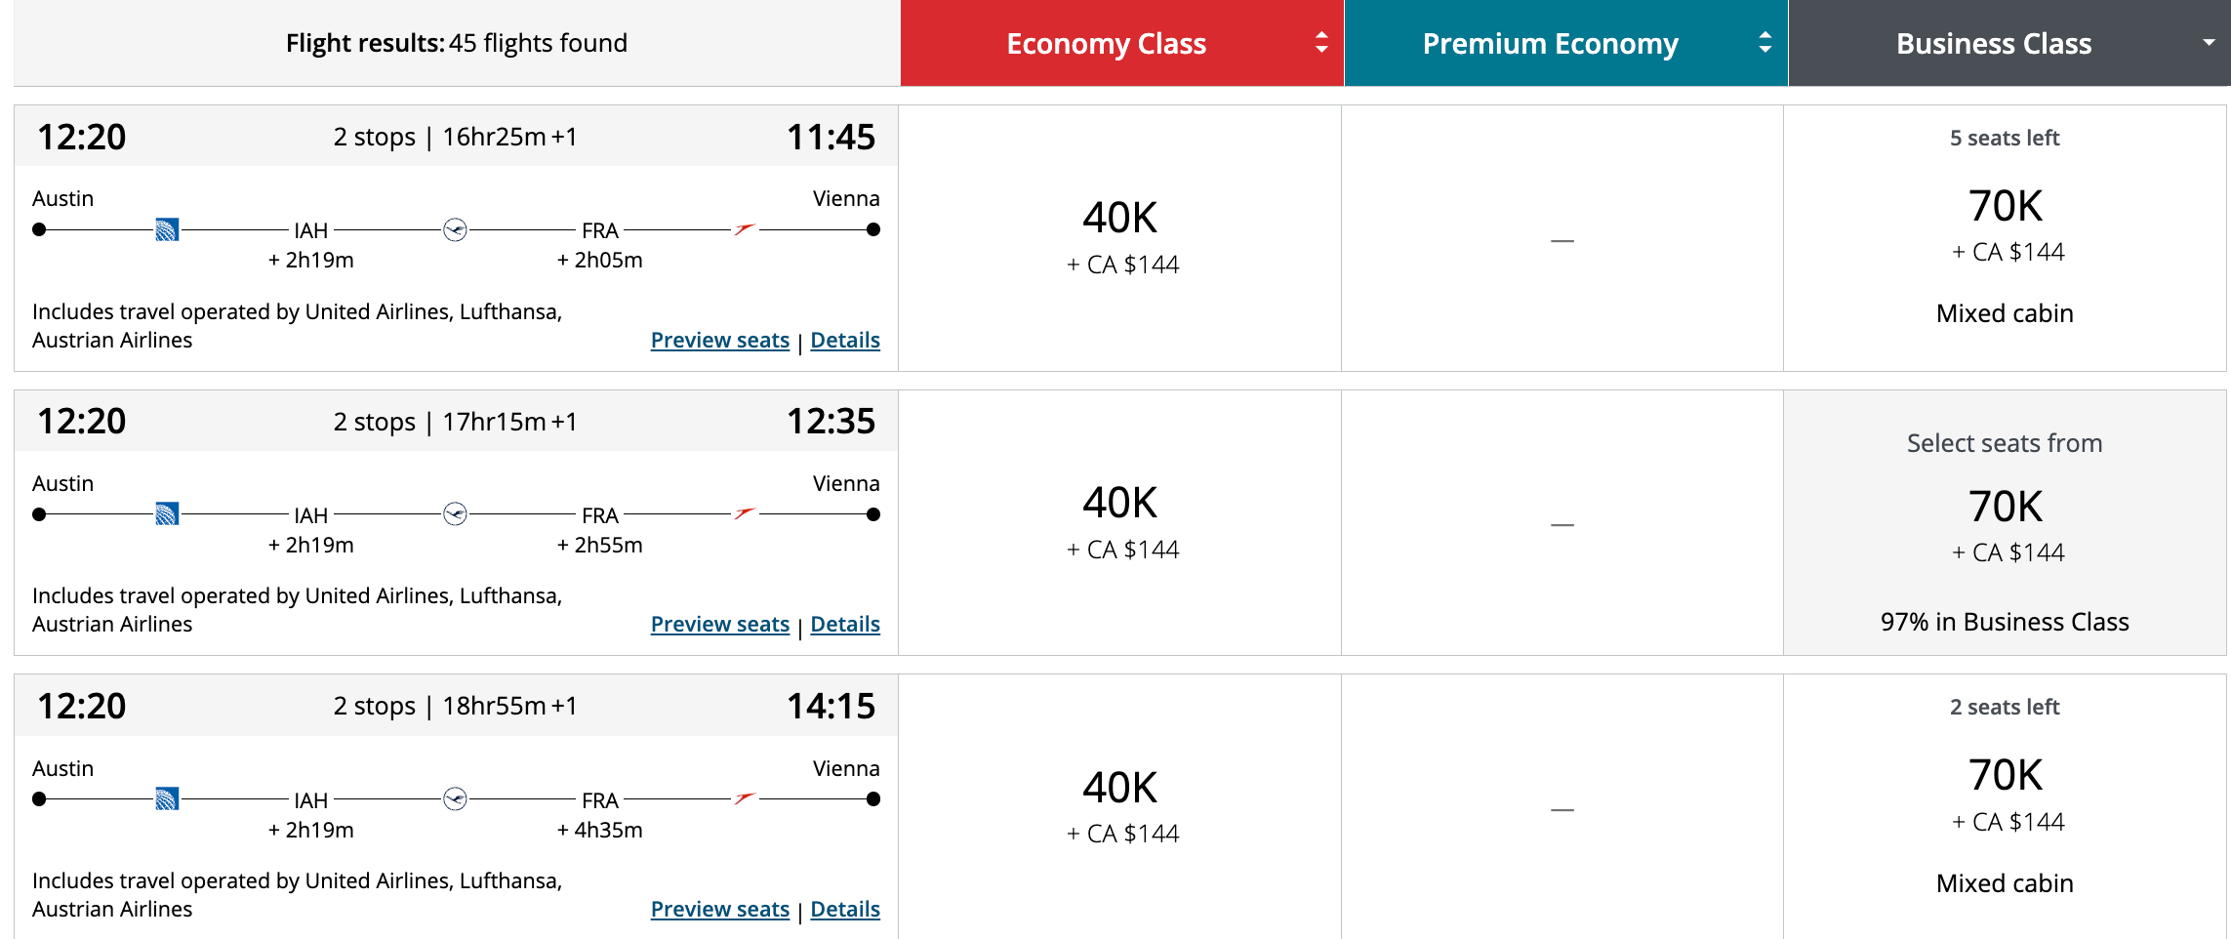Click United Airlines logo on the 11:45 arrival flight
The width and height of the screenshot is (2231, 939).
[x=167, y=230]
